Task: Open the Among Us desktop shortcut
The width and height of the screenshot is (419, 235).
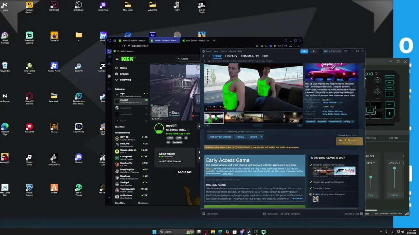Action: [x=5, y=159]
